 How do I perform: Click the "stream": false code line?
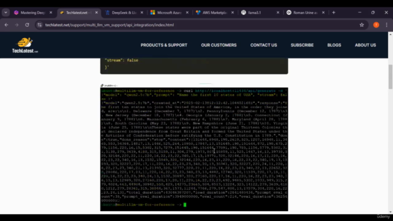122,60
